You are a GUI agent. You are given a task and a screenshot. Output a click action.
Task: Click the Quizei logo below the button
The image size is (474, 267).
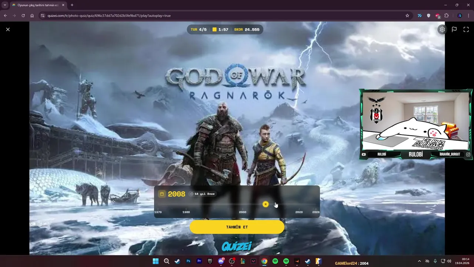237,246
